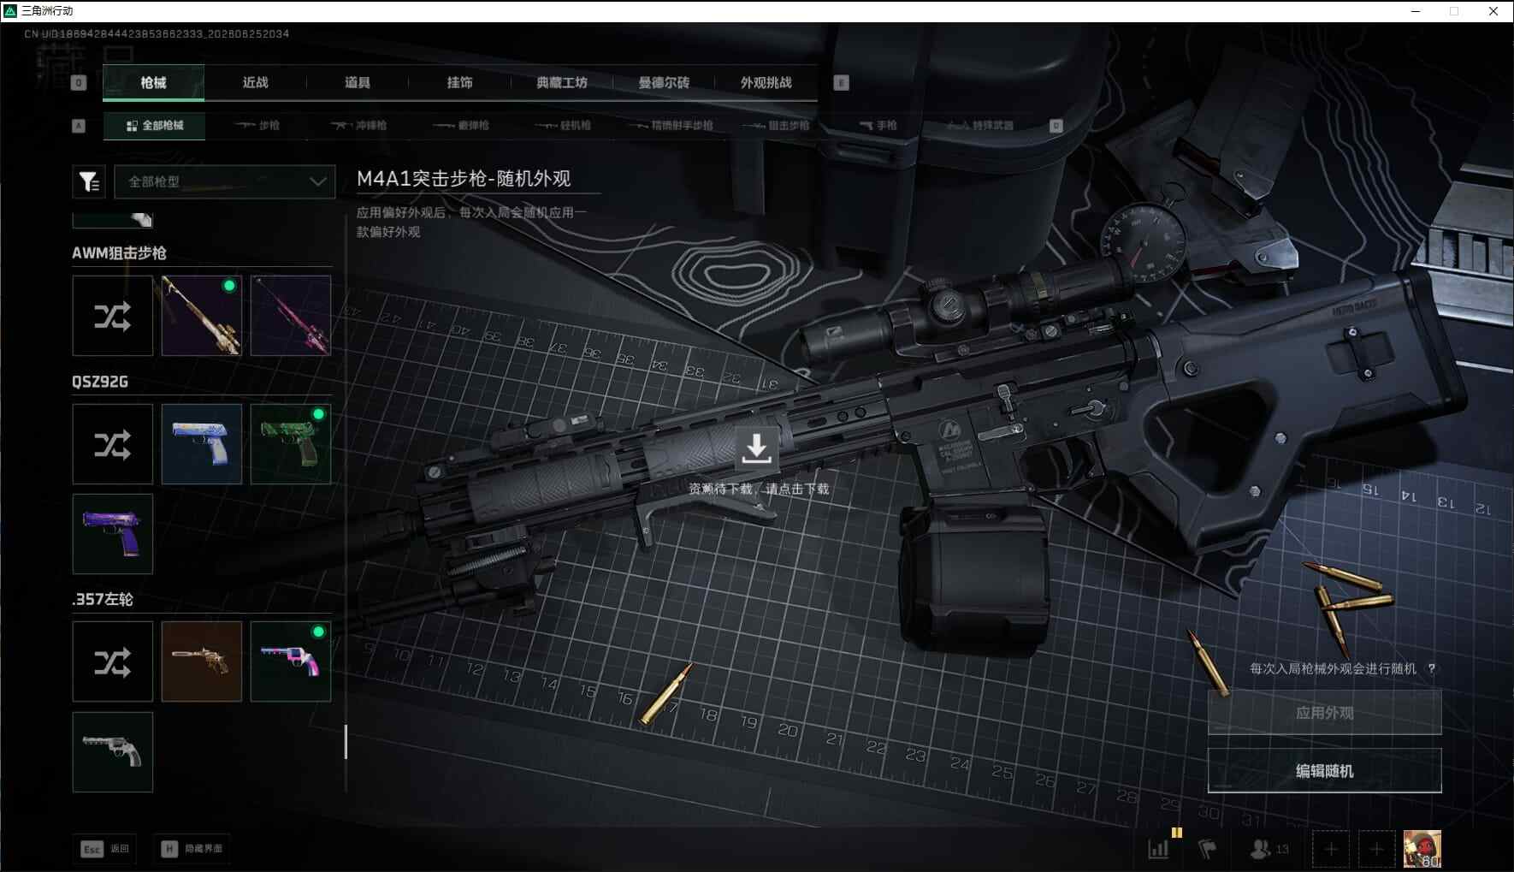Click the H 隐藏界面 button
This screenshot has height=872, width=1514.
tap(192, 849)
